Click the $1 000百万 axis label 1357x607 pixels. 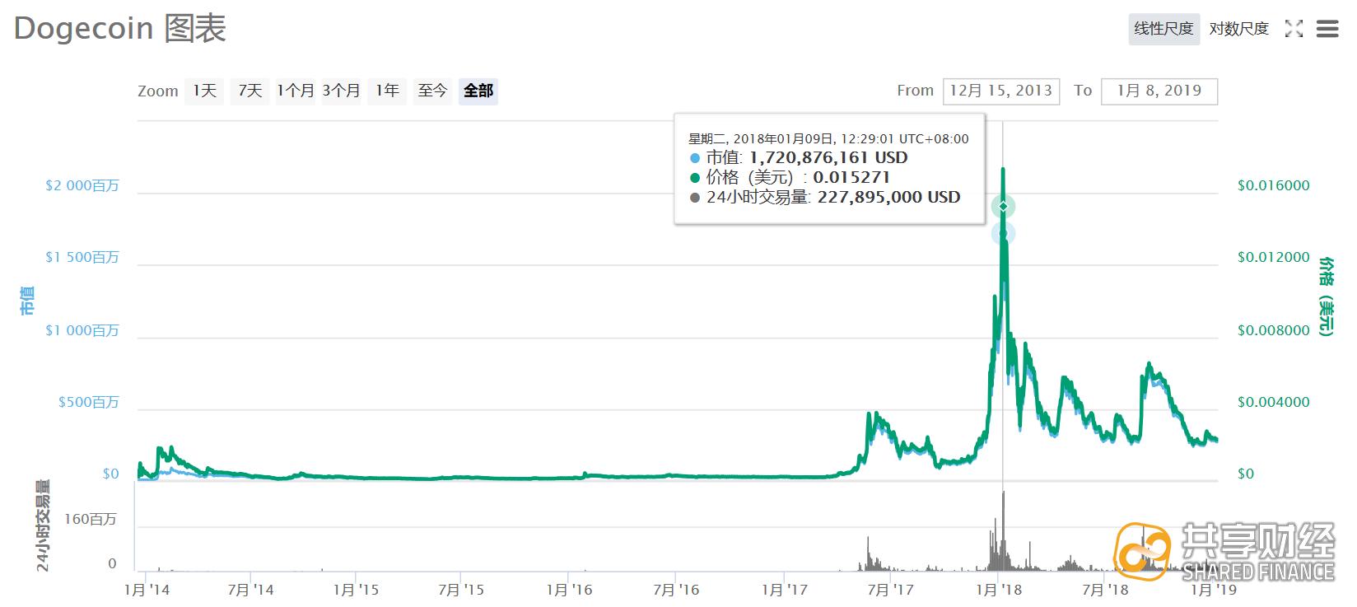click(x=82, y=331)
